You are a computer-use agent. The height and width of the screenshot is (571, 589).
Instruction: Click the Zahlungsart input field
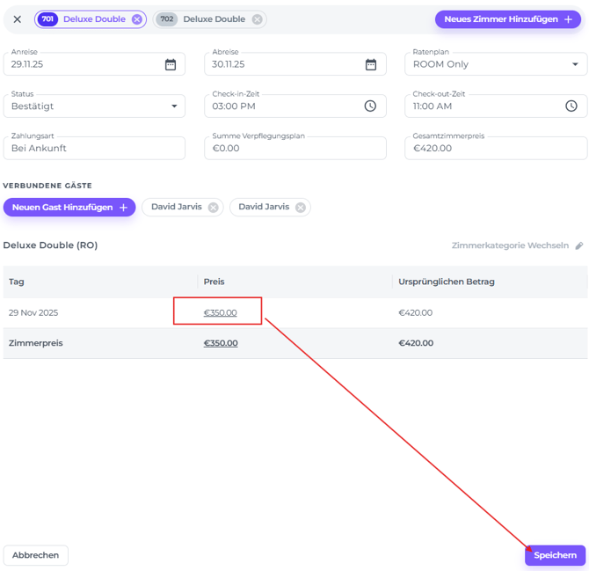coord(94,149)
